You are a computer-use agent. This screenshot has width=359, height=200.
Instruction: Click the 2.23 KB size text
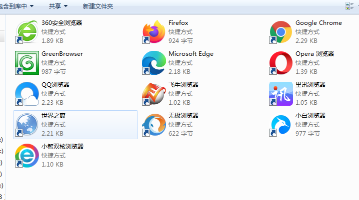(x=52, y=103)
